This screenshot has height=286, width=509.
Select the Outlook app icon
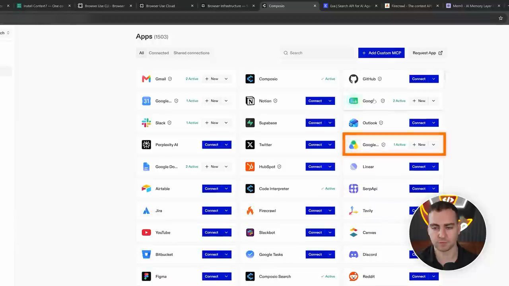point(354,123)
